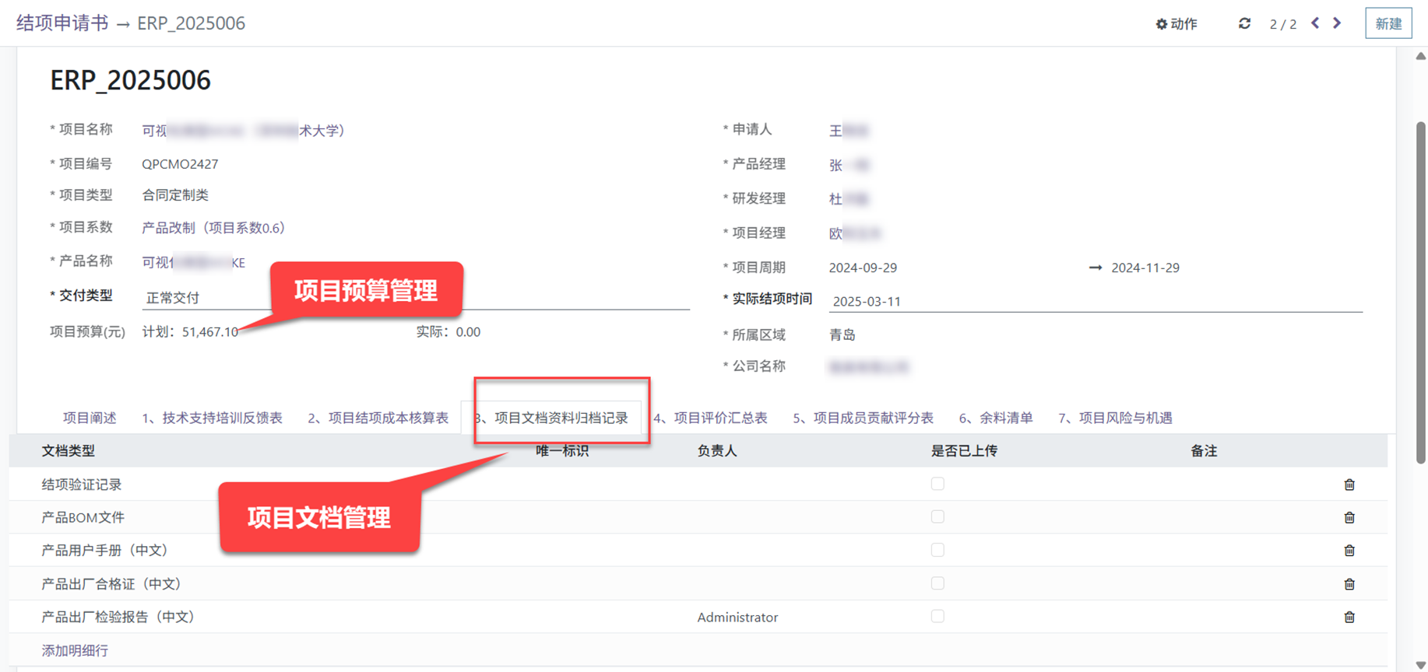The width and height of the screenshot is (1428, 672).
Task: Check 是否已上传 for 产品出厂检验报告（中文）
Action: 937,617
